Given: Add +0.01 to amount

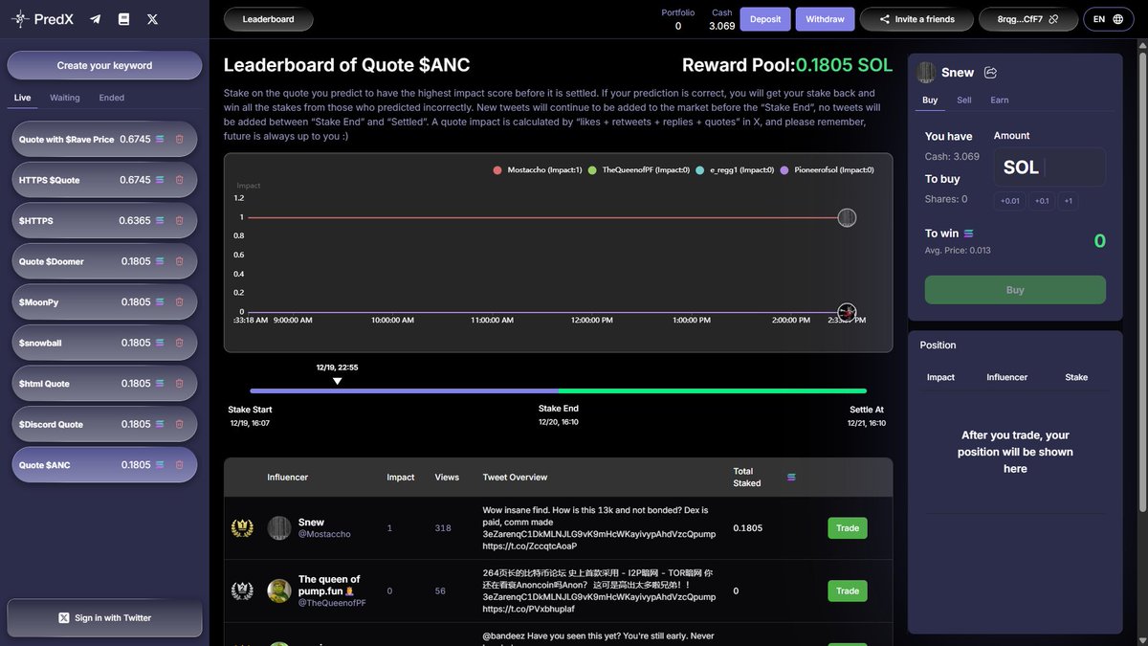Looking at the screenshot, I should 1010,201.
